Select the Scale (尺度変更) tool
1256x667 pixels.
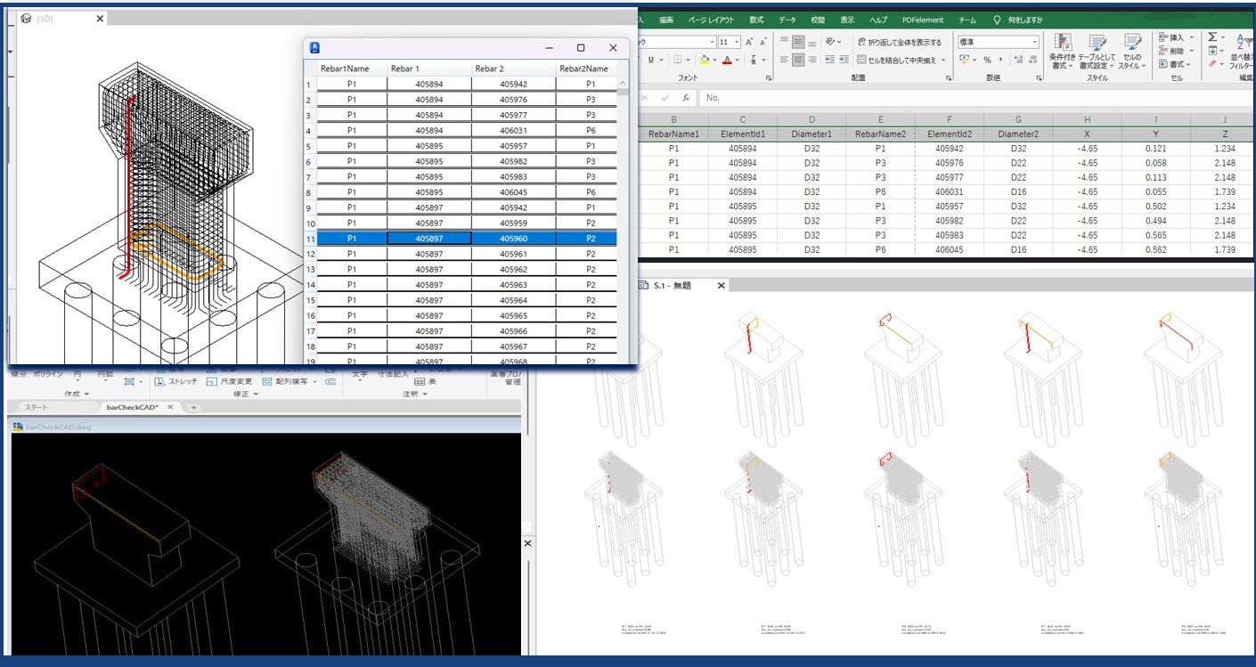(x=229, y=381)
